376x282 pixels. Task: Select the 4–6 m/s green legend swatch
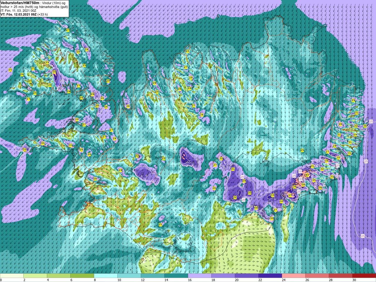pos(59,276)
